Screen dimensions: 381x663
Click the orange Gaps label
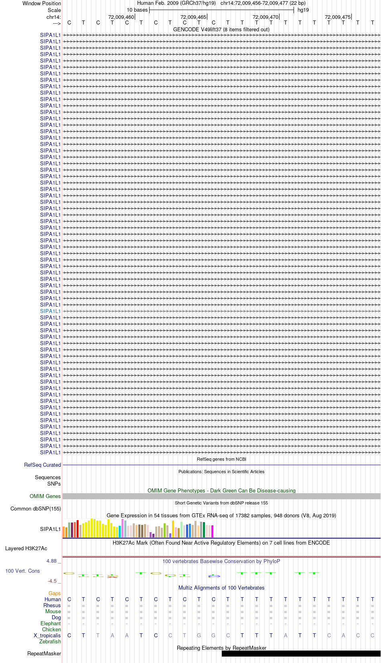pyautogui.click(x=55, y=593)
